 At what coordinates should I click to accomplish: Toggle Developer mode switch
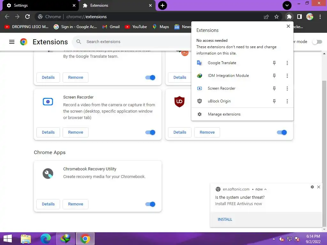(317, 42)
